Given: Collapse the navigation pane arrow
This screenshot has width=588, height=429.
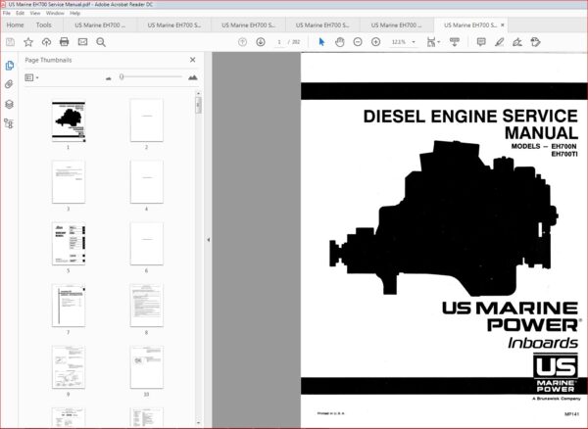Looking at the screenshot, I should point(209,240).
